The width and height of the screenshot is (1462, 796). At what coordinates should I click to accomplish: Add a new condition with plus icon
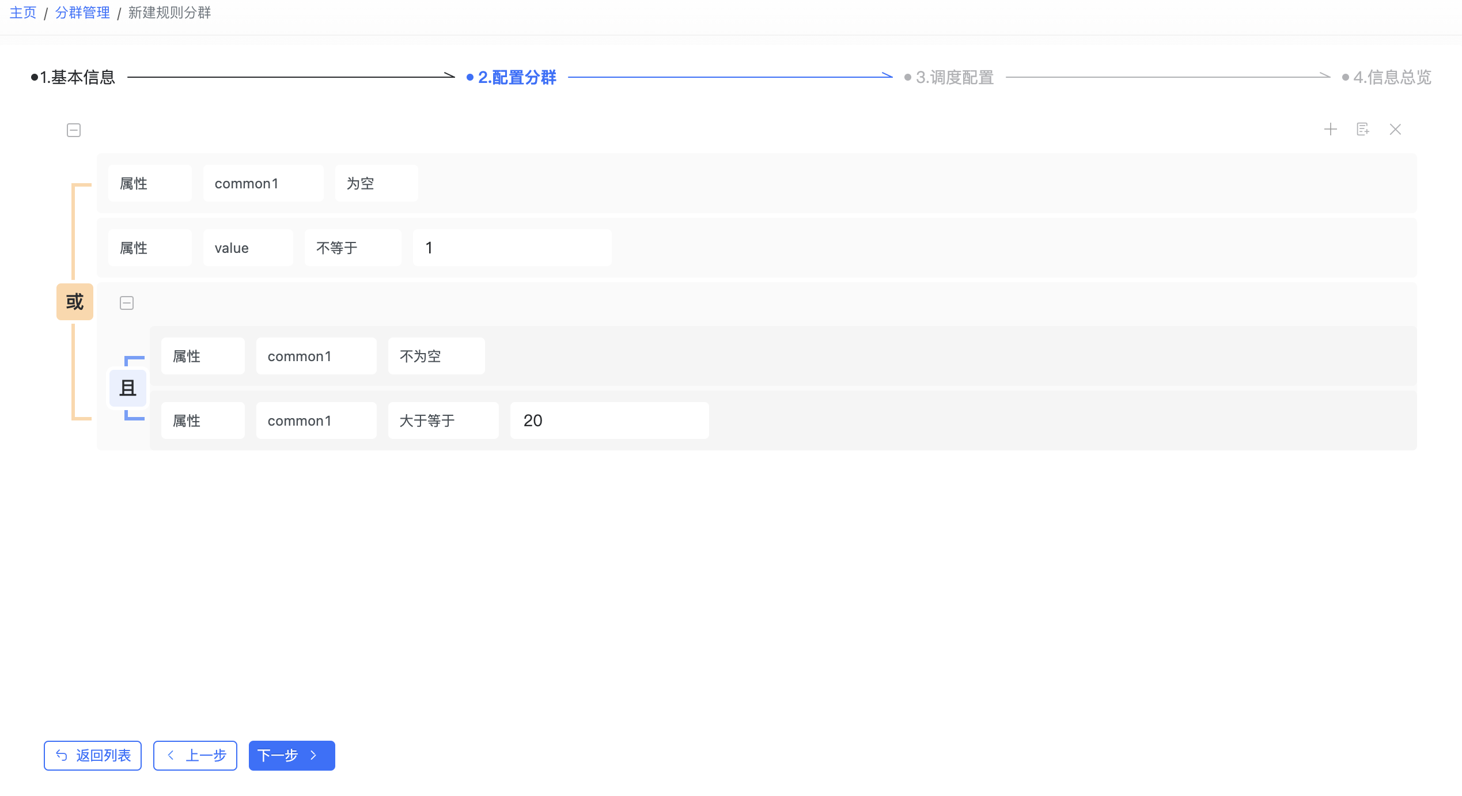1331,129
